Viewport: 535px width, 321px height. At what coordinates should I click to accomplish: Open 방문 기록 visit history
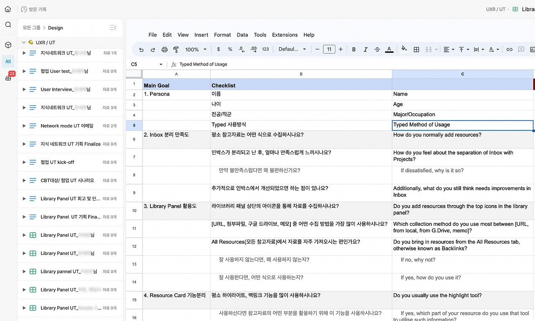(x=34, y=9)
